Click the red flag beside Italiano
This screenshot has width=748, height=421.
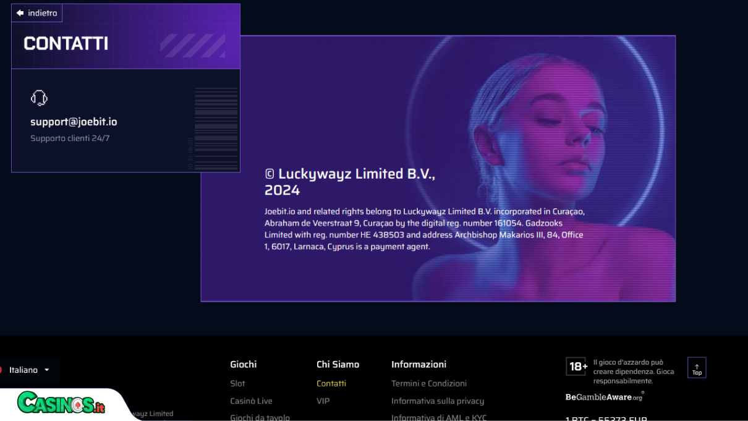tap(1, 370)
